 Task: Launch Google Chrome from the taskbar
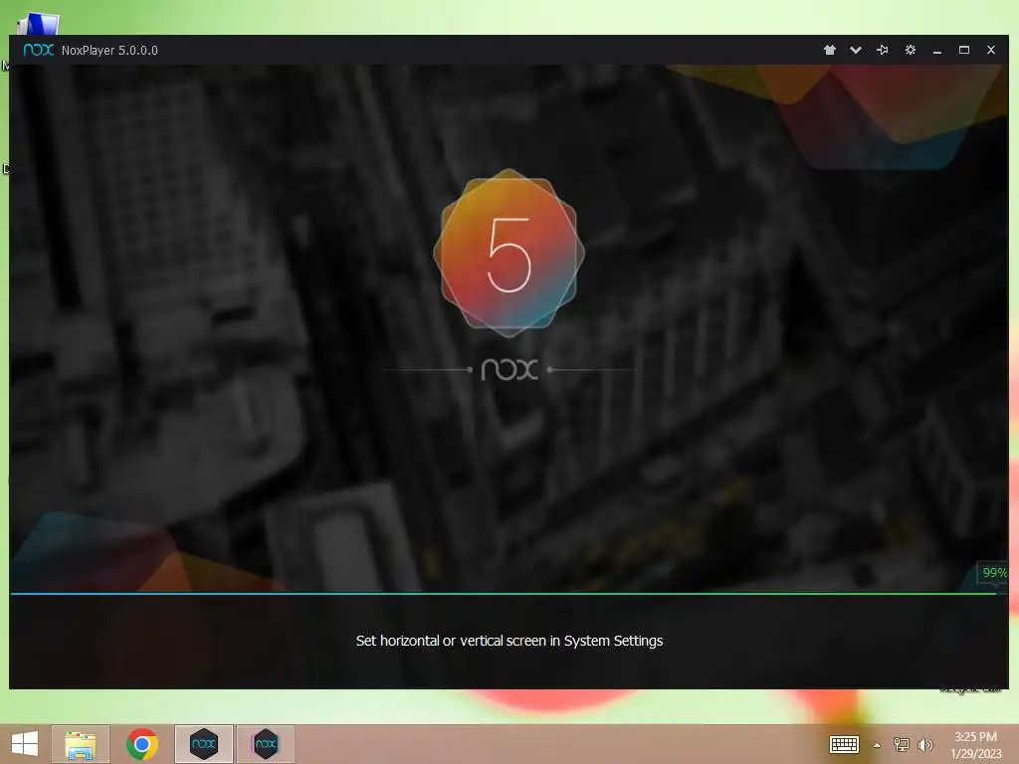point(142,744)
